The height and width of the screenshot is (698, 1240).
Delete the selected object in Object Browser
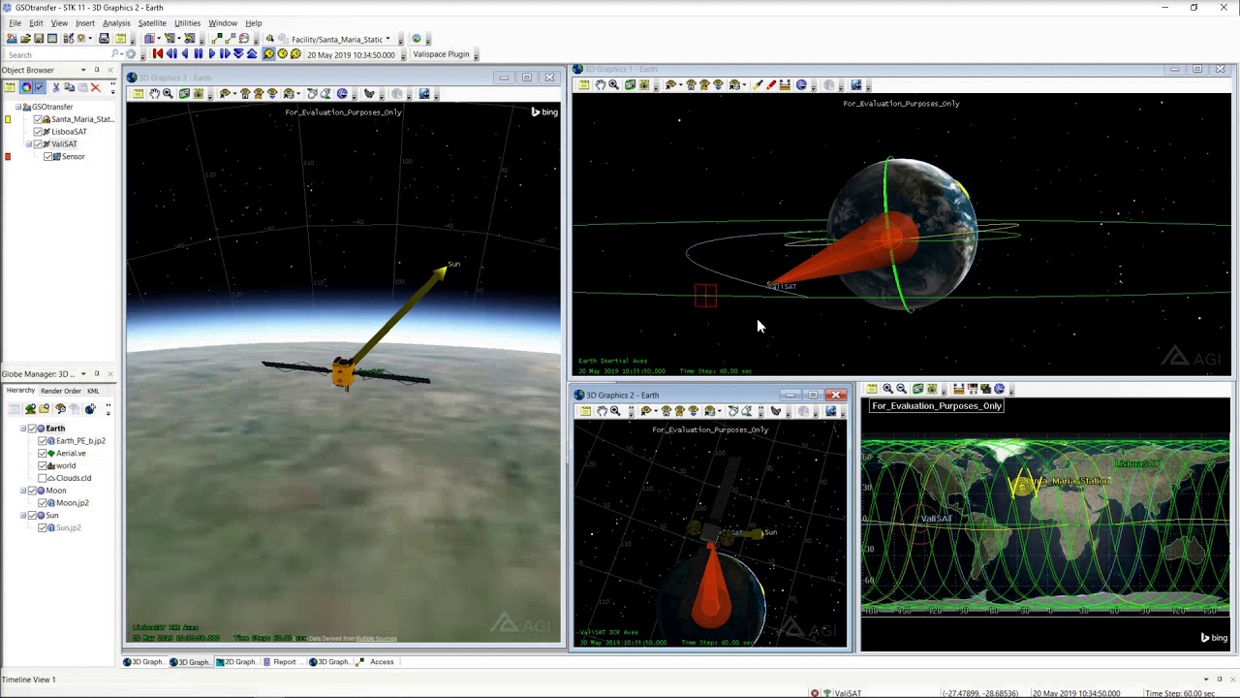(x=95, y=87)
